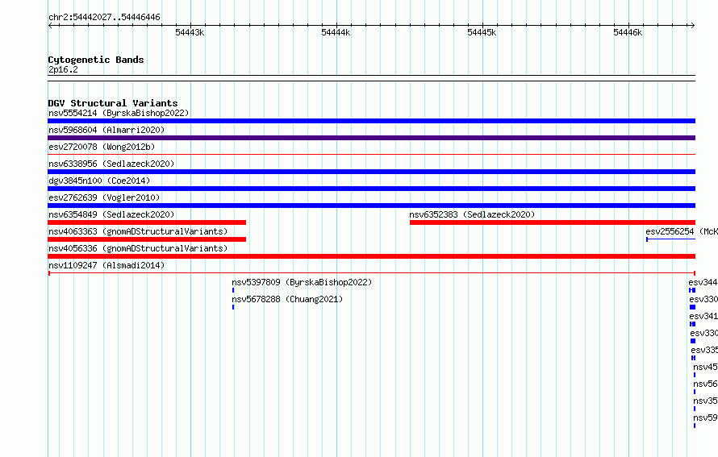The height and width of the screenshot is (457, 718).
Task: Select blue bar under esv2762639
Action: click(x=371, y=206)
